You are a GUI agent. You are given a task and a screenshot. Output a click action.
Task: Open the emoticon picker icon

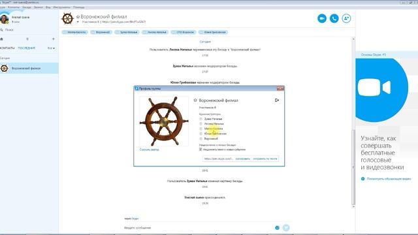pos(277,228)
